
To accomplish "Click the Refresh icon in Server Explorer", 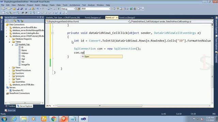I will point(7,21).
